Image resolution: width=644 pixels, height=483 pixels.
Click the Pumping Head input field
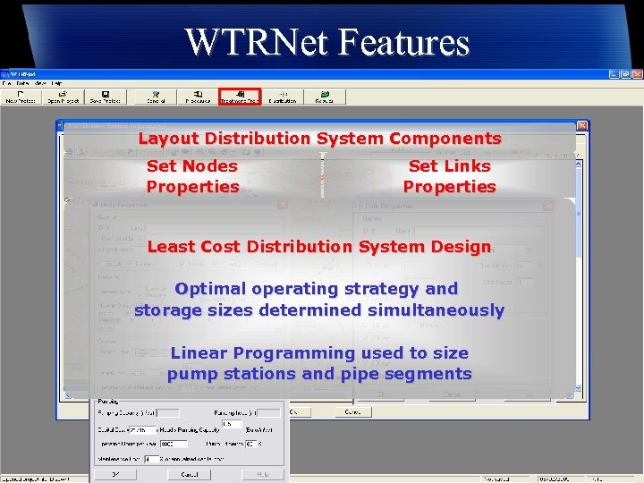click(268, 413)
